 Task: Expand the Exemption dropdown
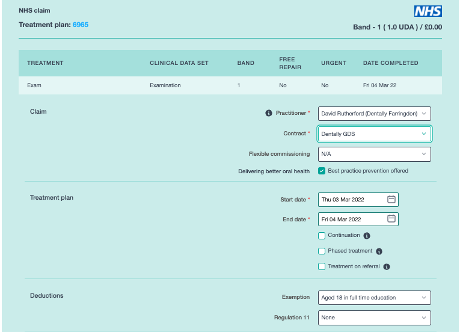click(374, 298)
